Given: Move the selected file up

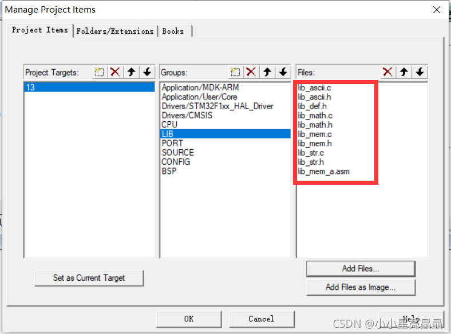Looking at the screenshot, I should (404, 72).
